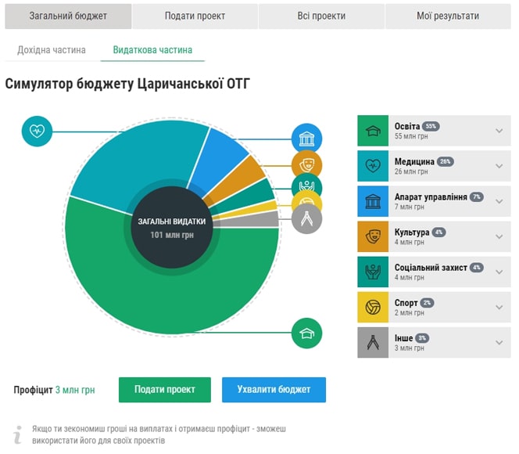The height and width of the screenshot is (454, 519).
Task: Click the Культура mask icon in list
Action: point(374,236)
